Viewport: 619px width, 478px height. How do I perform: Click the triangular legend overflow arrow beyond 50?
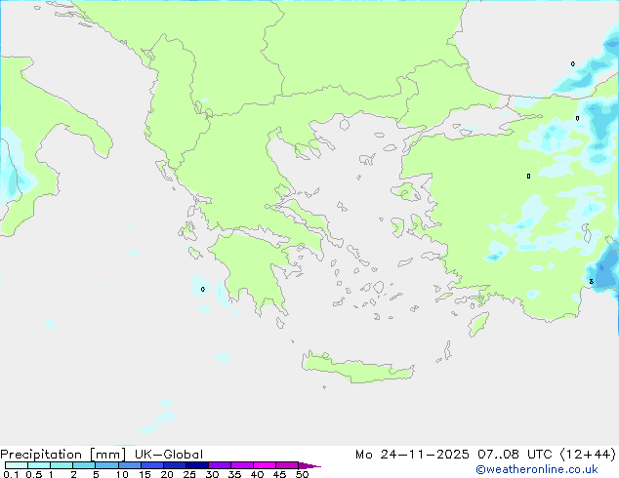coord(309,465)
